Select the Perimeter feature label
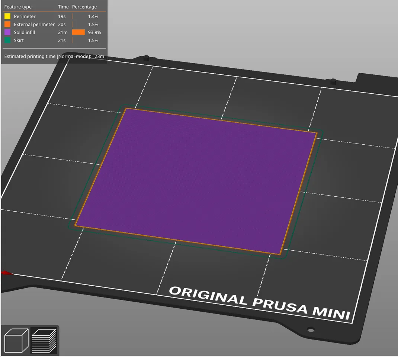This screenshot has width=398, height=357. 25,16
